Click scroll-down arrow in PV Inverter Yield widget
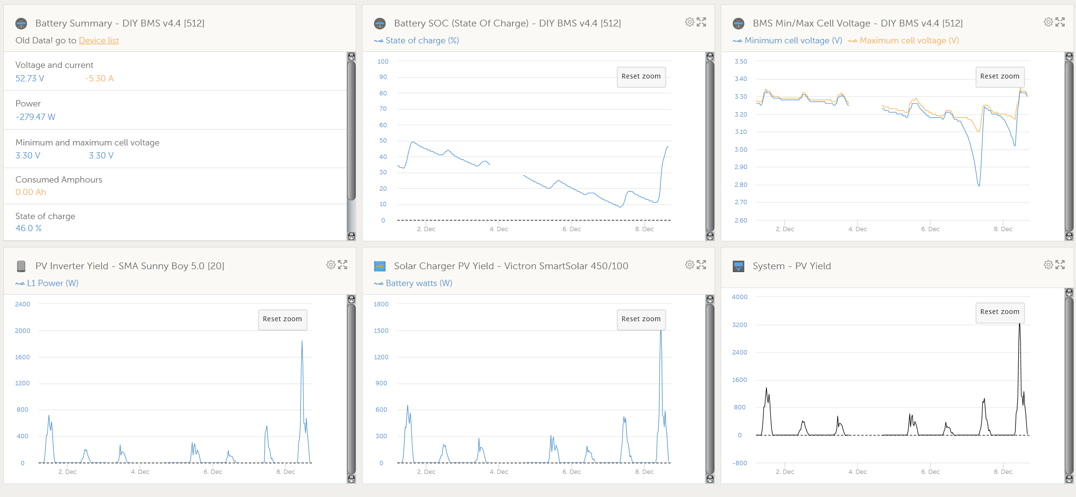The height and width of the screenshot is (497, 1076). (x=351, y=479)
